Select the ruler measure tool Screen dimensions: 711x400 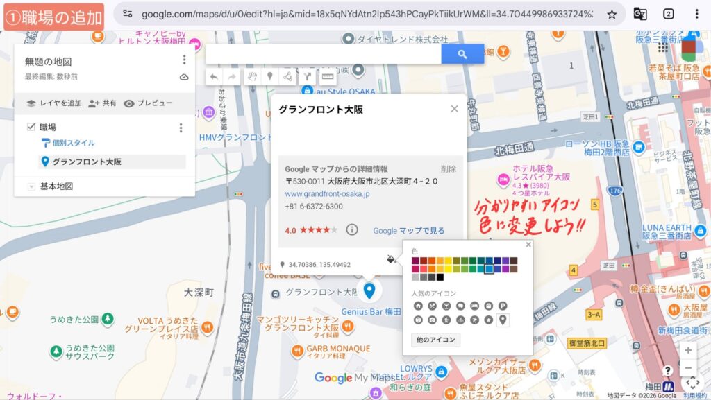(x=327, y=77)
